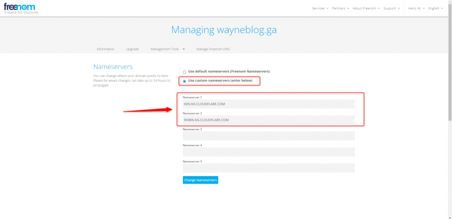This screenshot has height=220, width=452.
Task: Click the Nameserver 1 input field
Action: [x=268, y=104]
